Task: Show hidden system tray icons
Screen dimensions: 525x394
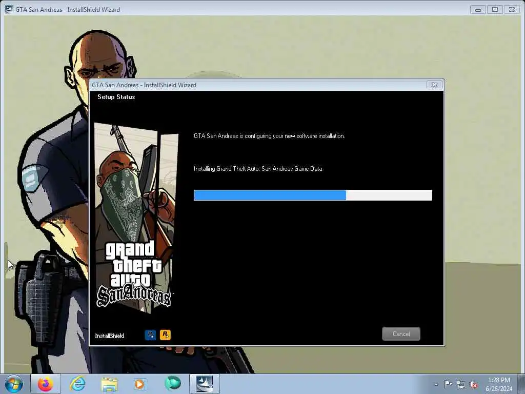Action: point(436,384)
